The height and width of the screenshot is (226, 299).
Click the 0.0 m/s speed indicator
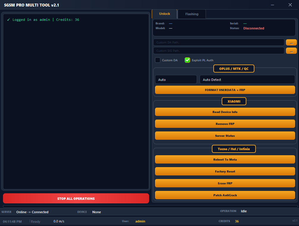pyautogui.click(x=59, y=221)
